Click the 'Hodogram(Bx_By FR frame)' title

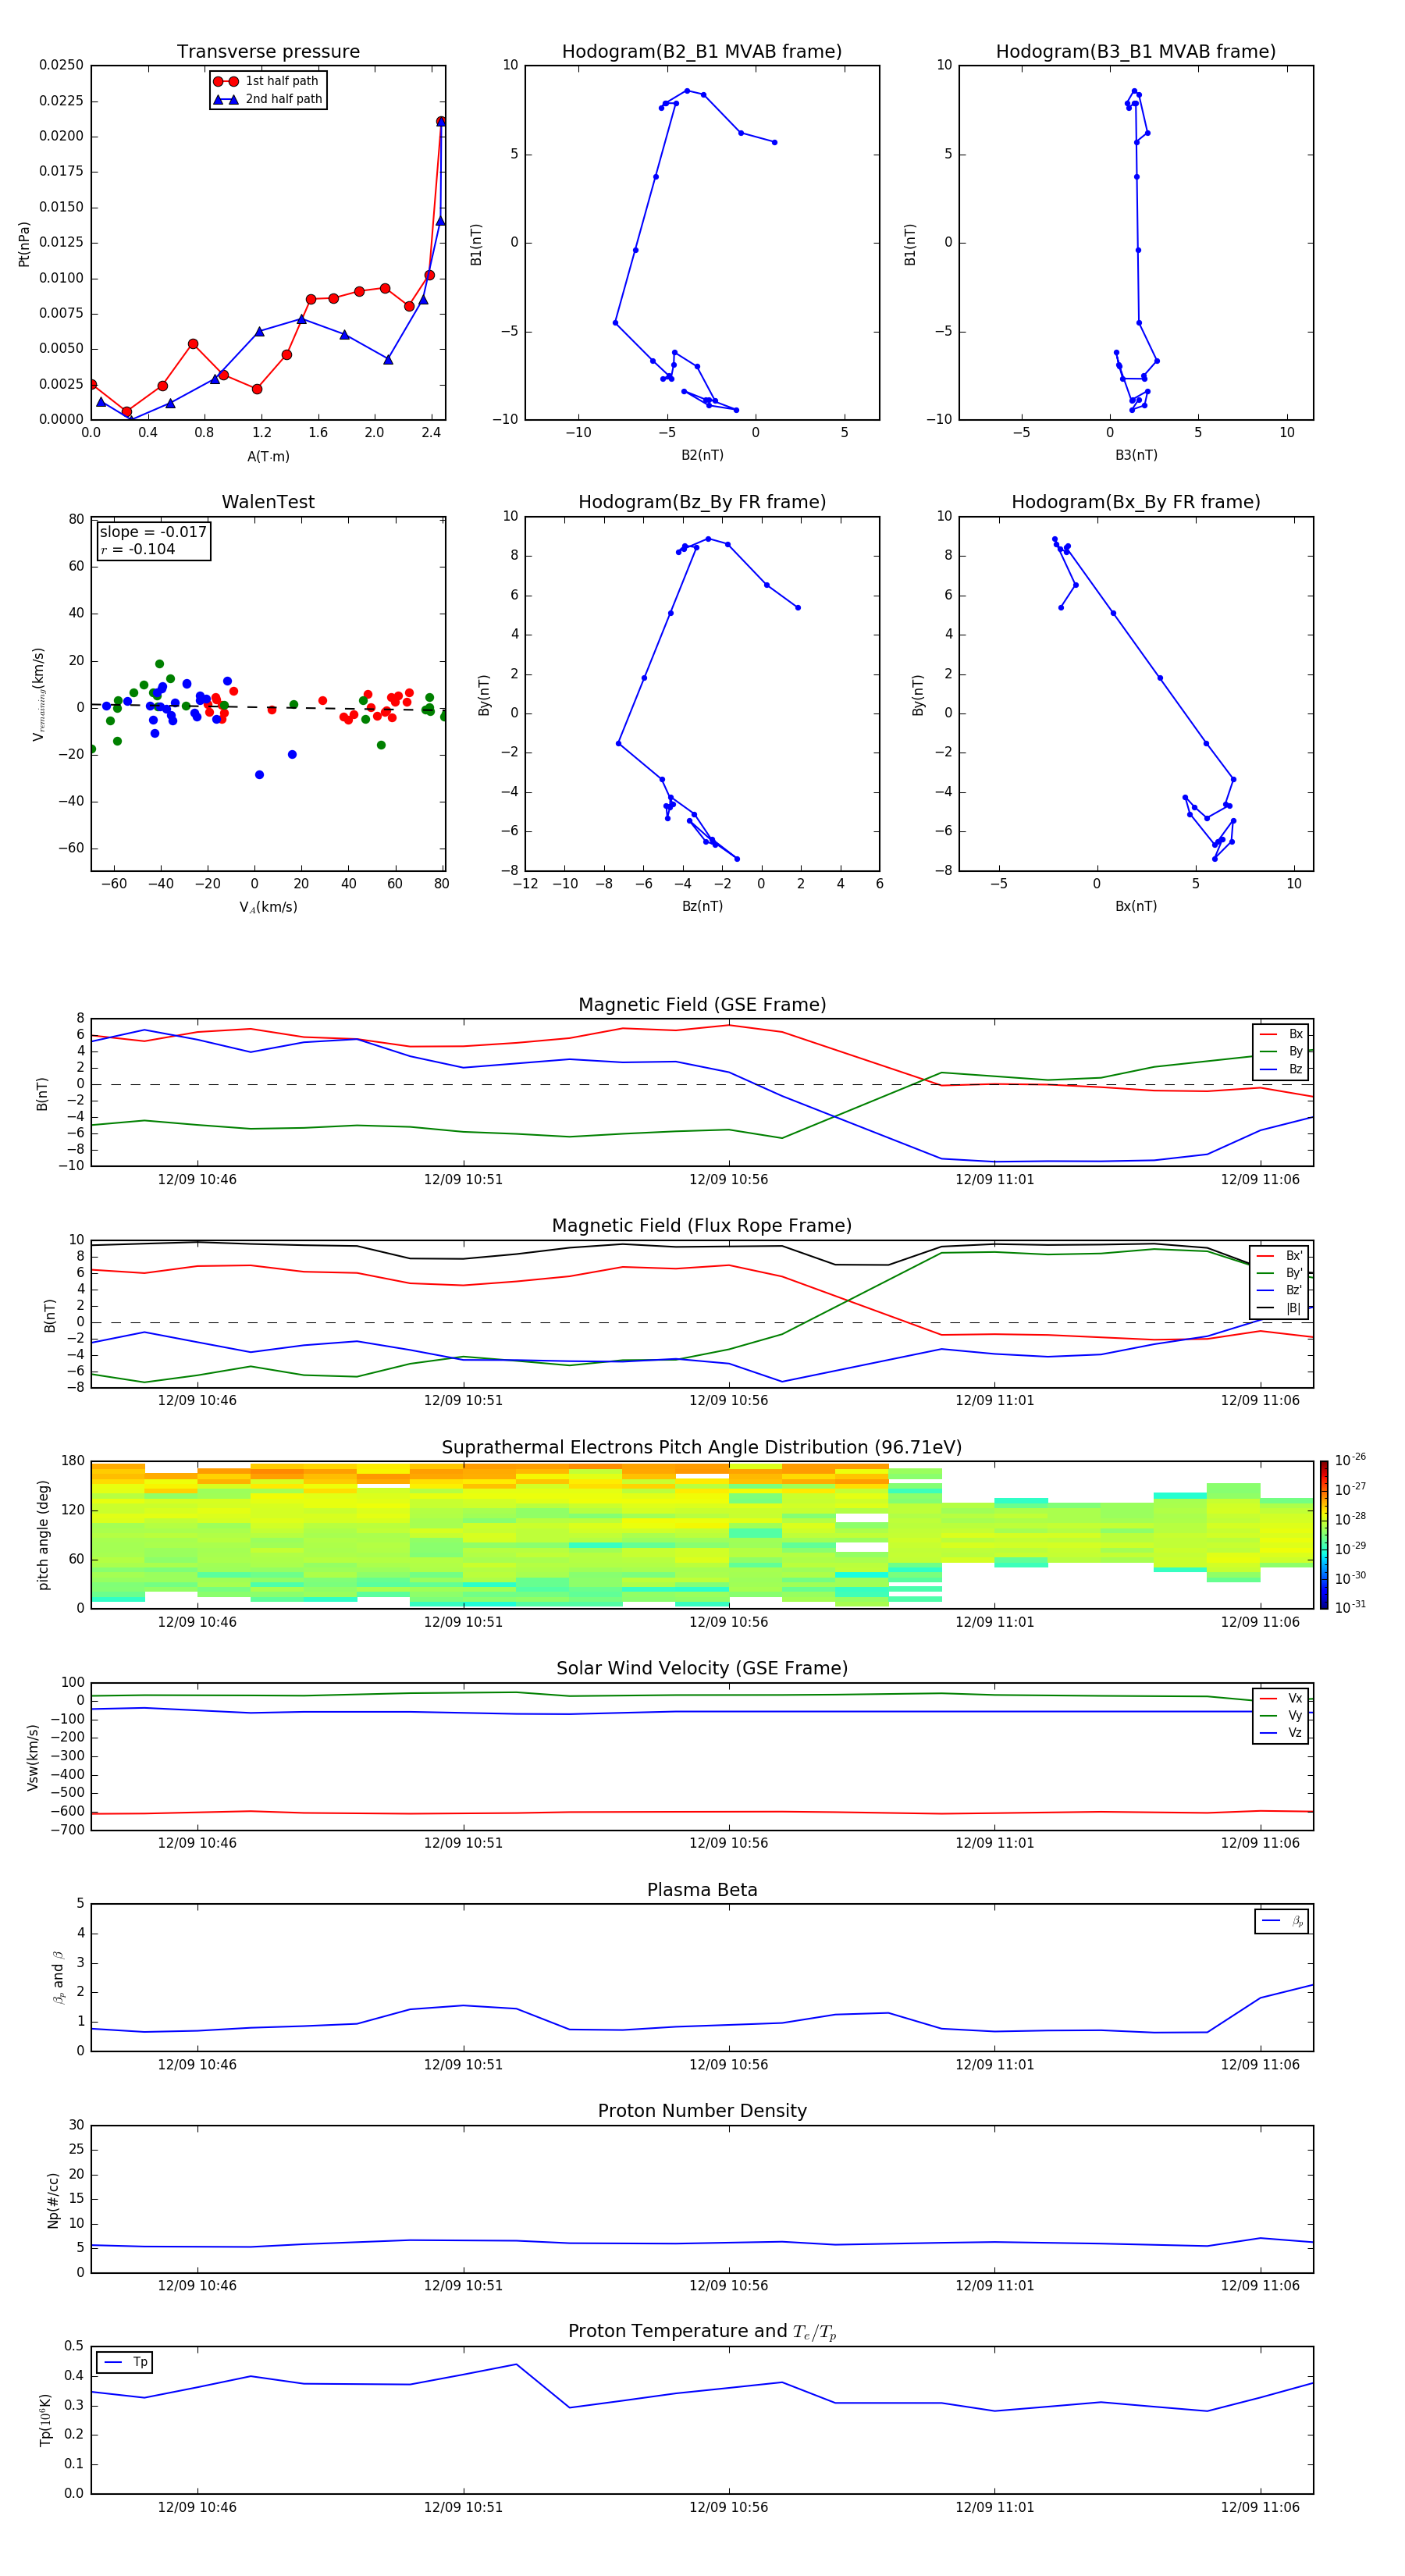coord(1136,502)
